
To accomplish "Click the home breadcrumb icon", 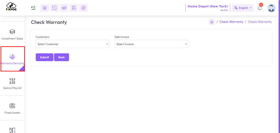I will [x=212, y=22].
